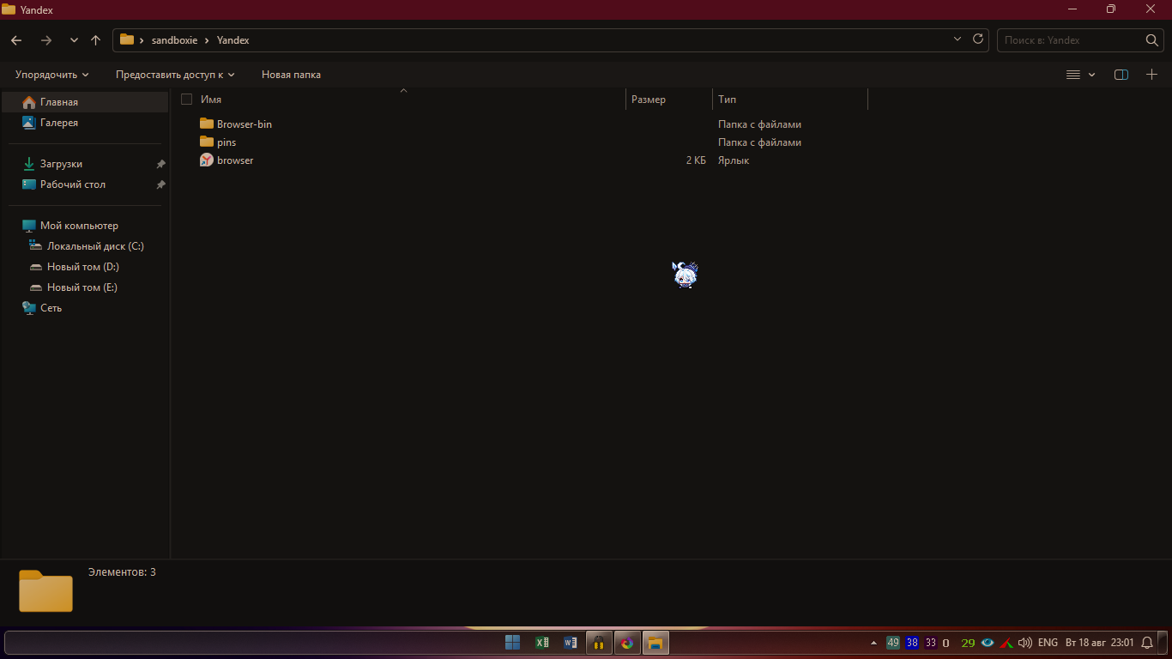Launch Excel from the taskbar
The height and width of the screenshot is (659, 1172).
(542, 643)
